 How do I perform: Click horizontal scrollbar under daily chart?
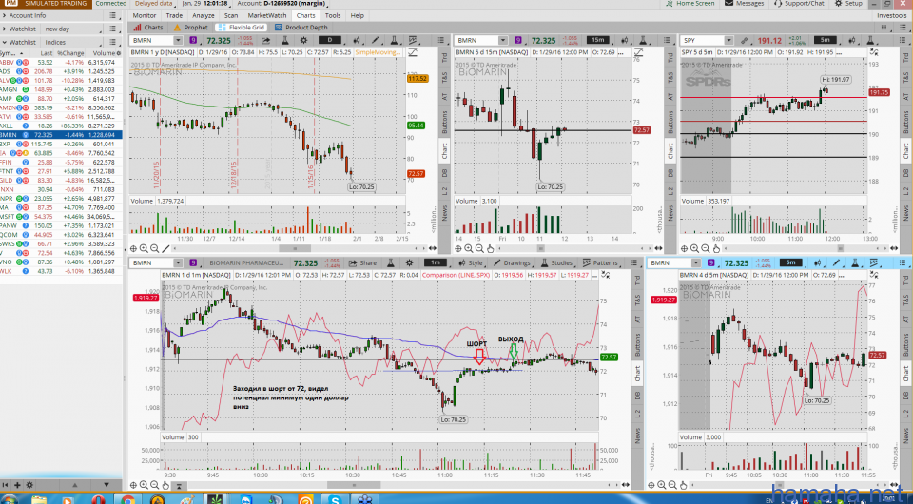point(294,248)
